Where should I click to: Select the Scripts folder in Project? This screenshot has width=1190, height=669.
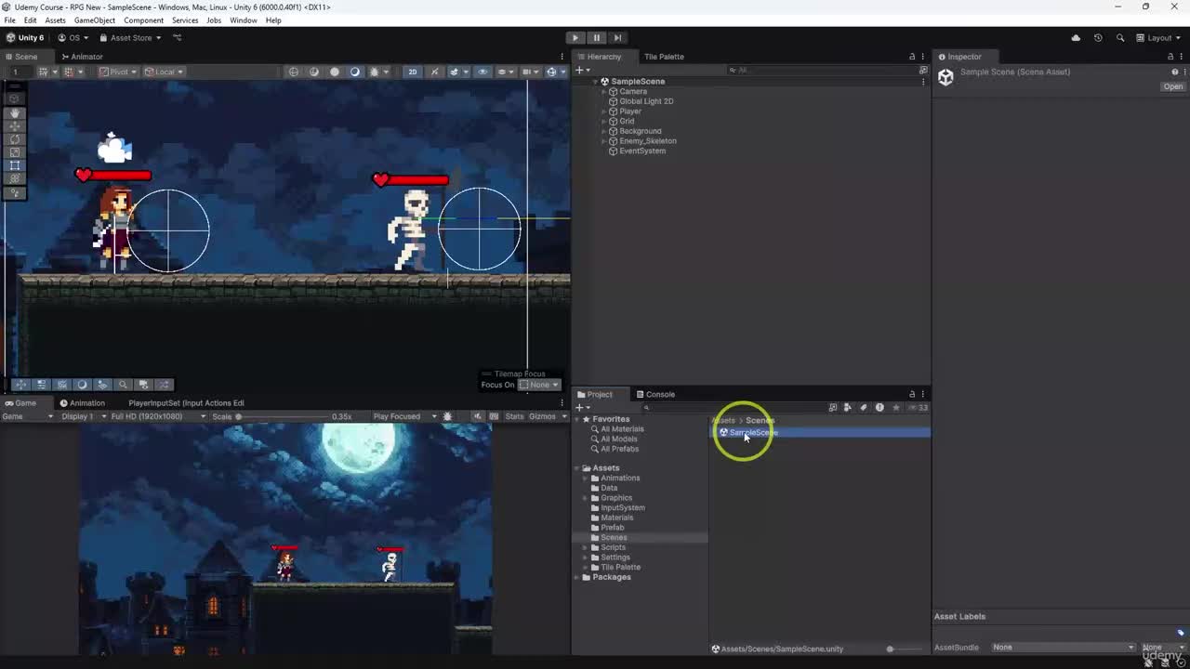coord(613,547)
